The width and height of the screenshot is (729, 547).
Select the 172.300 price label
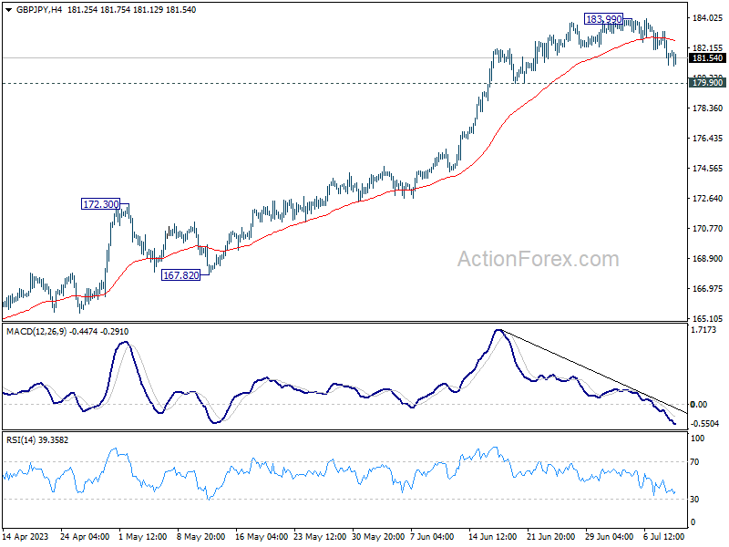pos(100,204)
